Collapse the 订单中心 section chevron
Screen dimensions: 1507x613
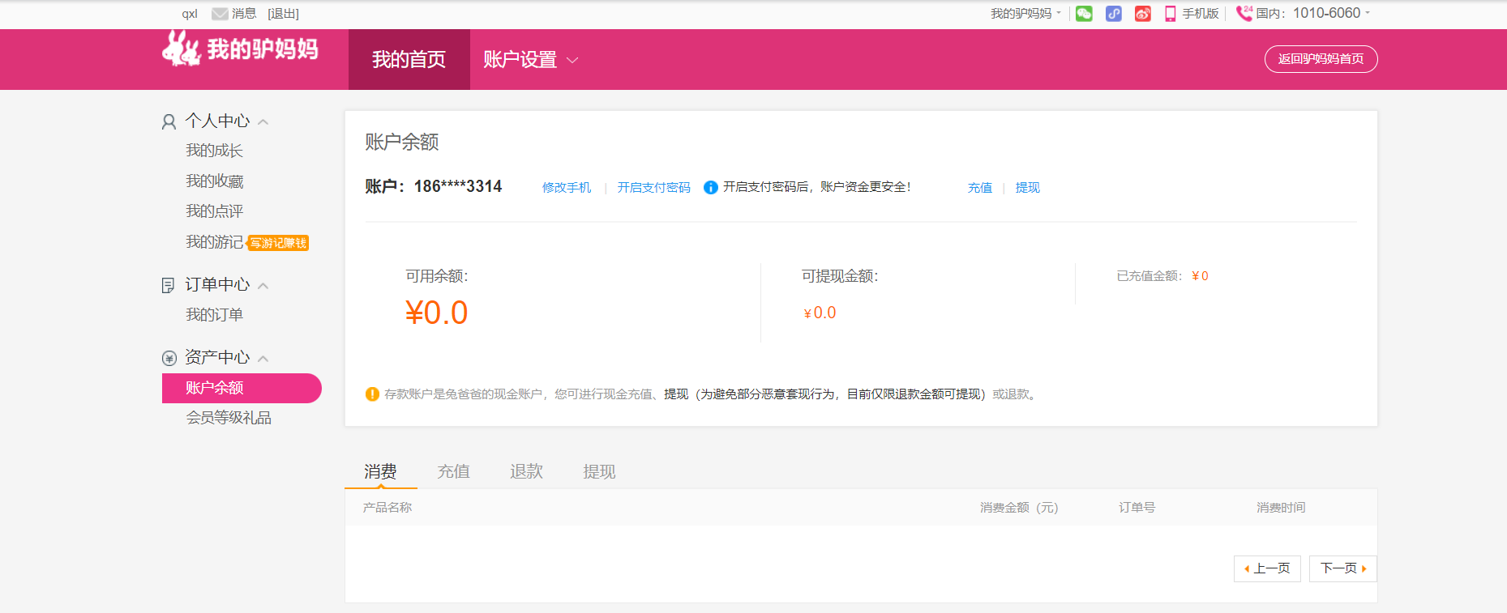(x=263, y=286)
